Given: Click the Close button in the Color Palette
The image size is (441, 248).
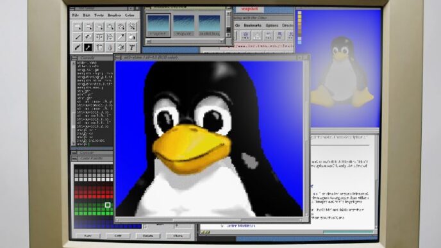Looking at the screenshot, I should coord(178,236).
